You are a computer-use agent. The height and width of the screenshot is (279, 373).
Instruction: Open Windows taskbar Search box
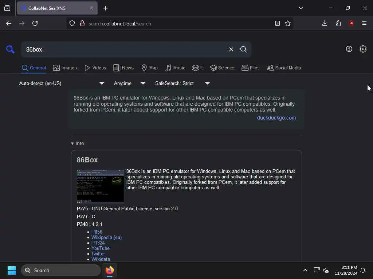[x=61, y=270]
